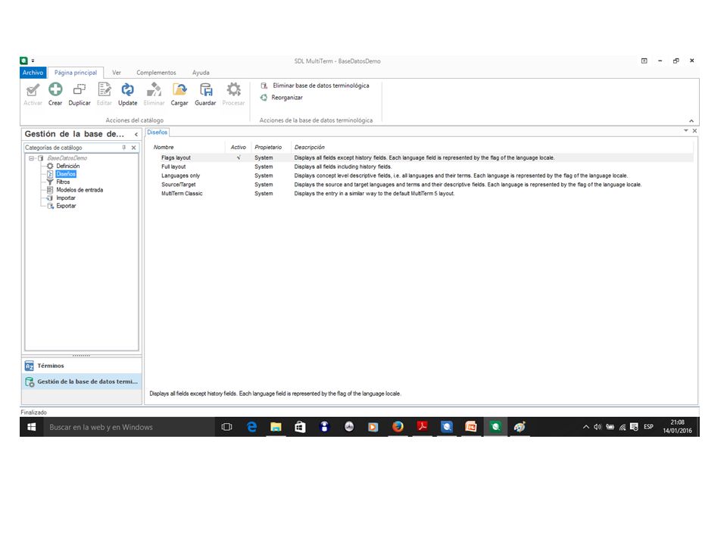Click the Reorganizar command

click(282, 98)
